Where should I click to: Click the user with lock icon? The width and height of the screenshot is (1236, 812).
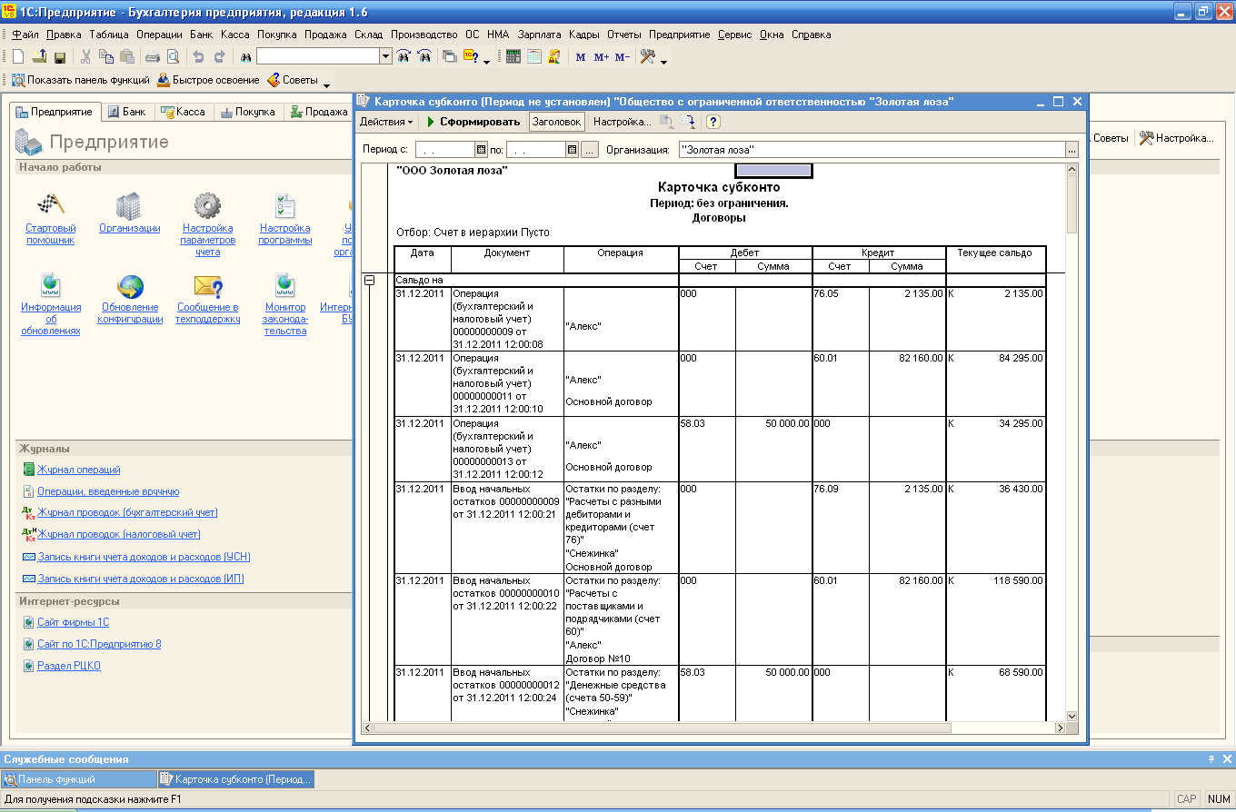pos(554,56)
